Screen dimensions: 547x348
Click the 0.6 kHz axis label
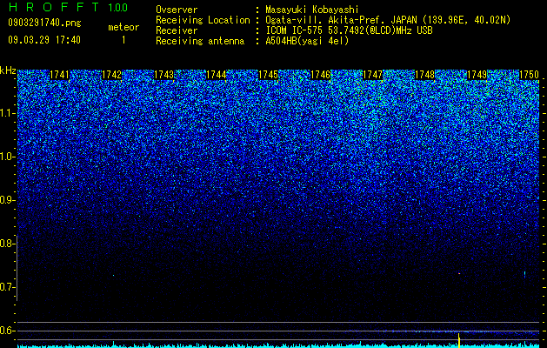[x=8, y=331]
